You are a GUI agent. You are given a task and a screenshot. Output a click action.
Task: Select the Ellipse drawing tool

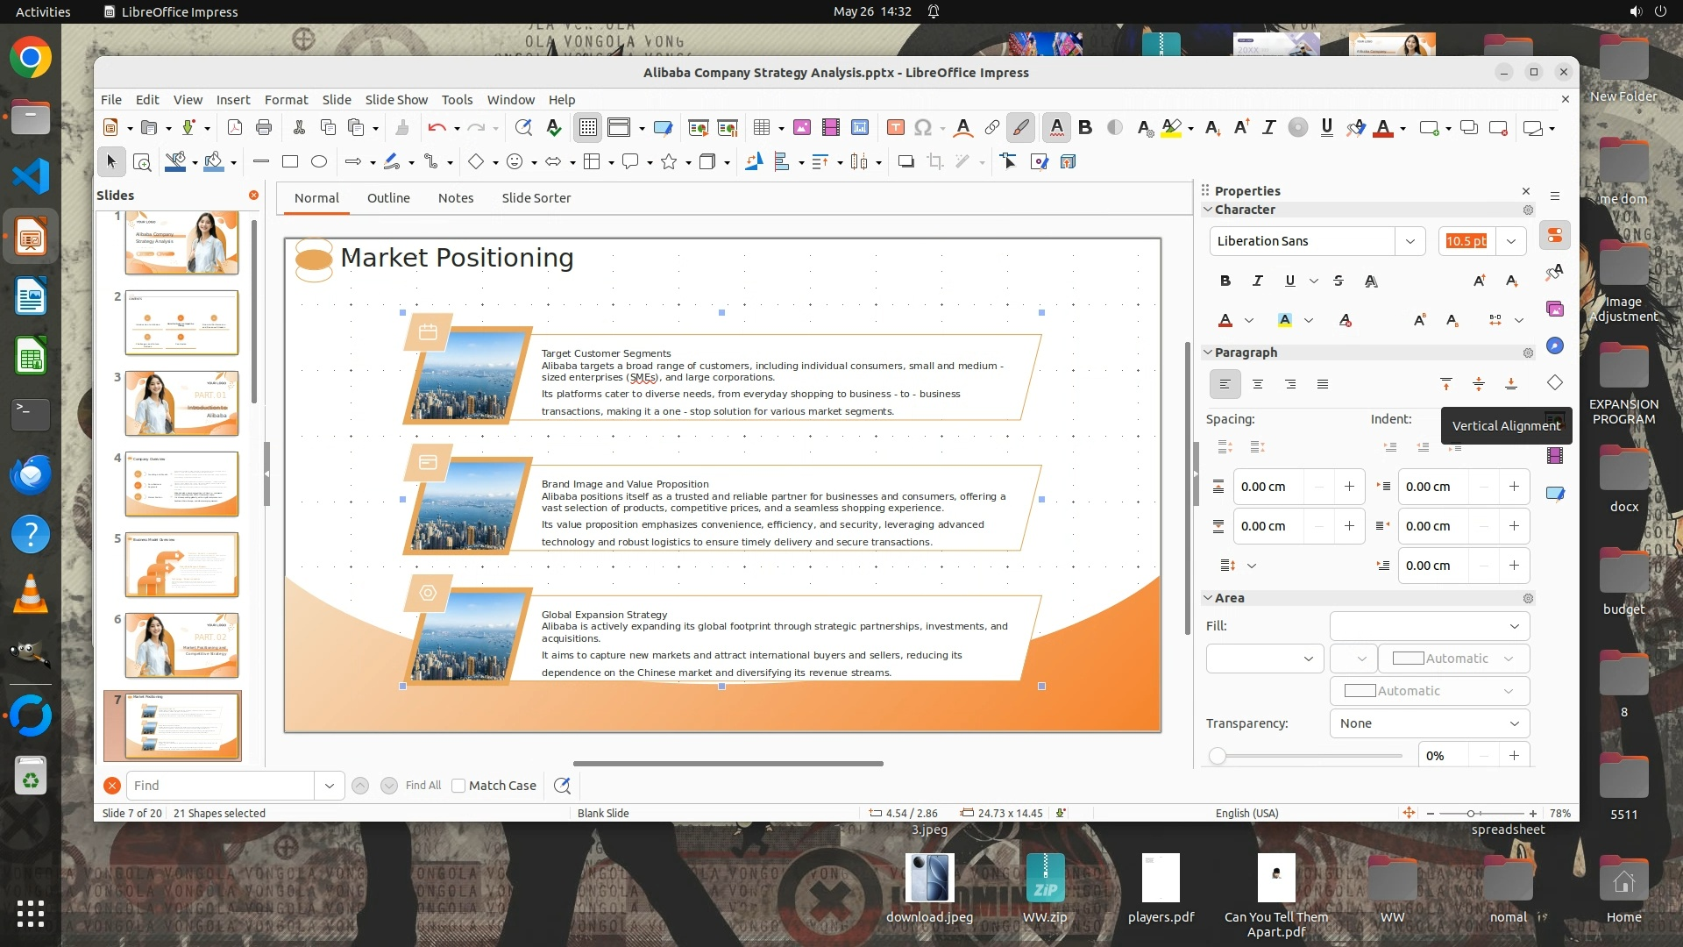pos(319,161)
